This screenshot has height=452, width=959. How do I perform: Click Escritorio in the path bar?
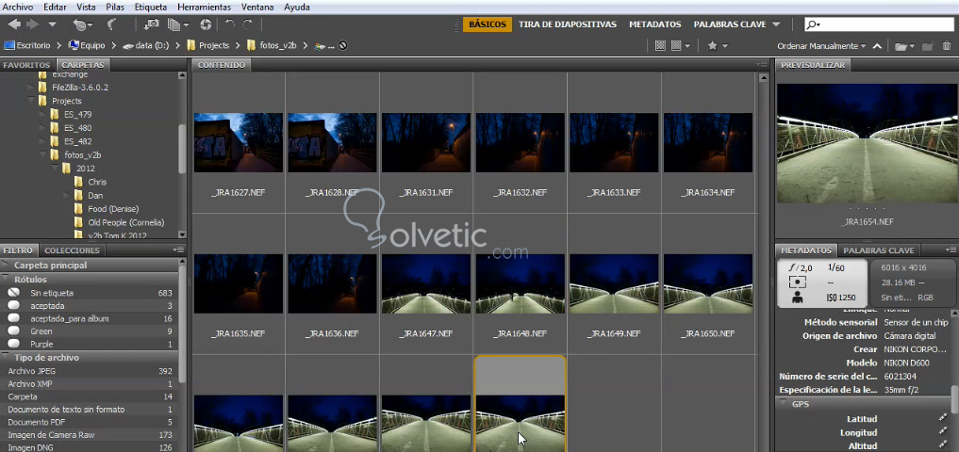point(28,46)
